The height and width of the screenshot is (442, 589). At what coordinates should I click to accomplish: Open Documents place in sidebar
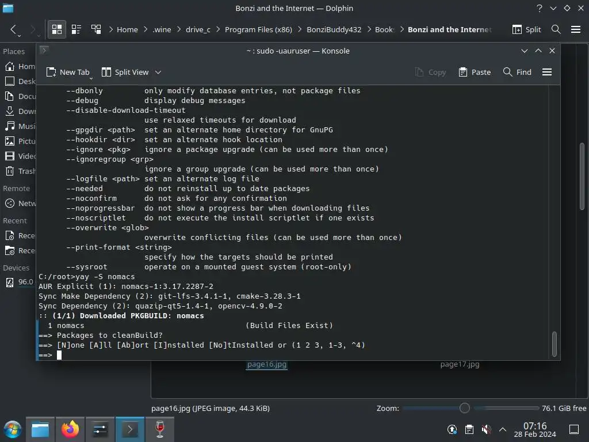(20, 96)
